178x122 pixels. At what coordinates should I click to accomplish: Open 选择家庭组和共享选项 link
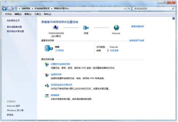61,85
